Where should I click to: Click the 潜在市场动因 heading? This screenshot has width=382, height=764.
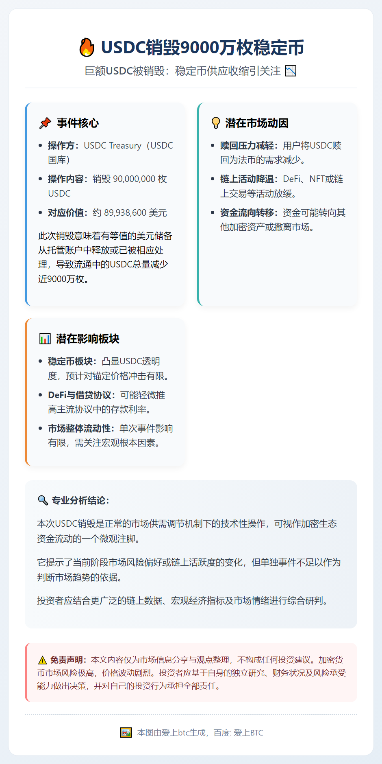click(257, 123)
